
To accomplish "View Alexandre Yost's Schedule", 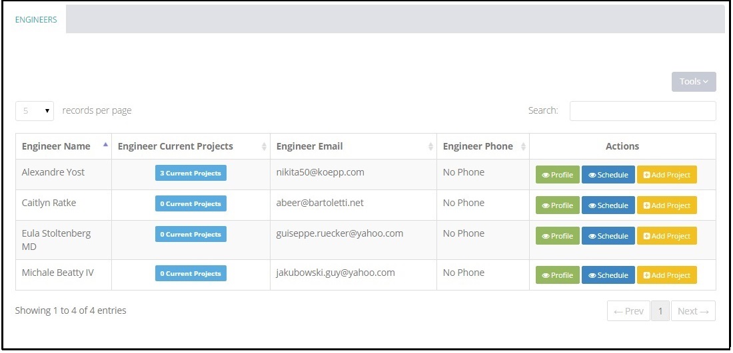I will [608, 175].
